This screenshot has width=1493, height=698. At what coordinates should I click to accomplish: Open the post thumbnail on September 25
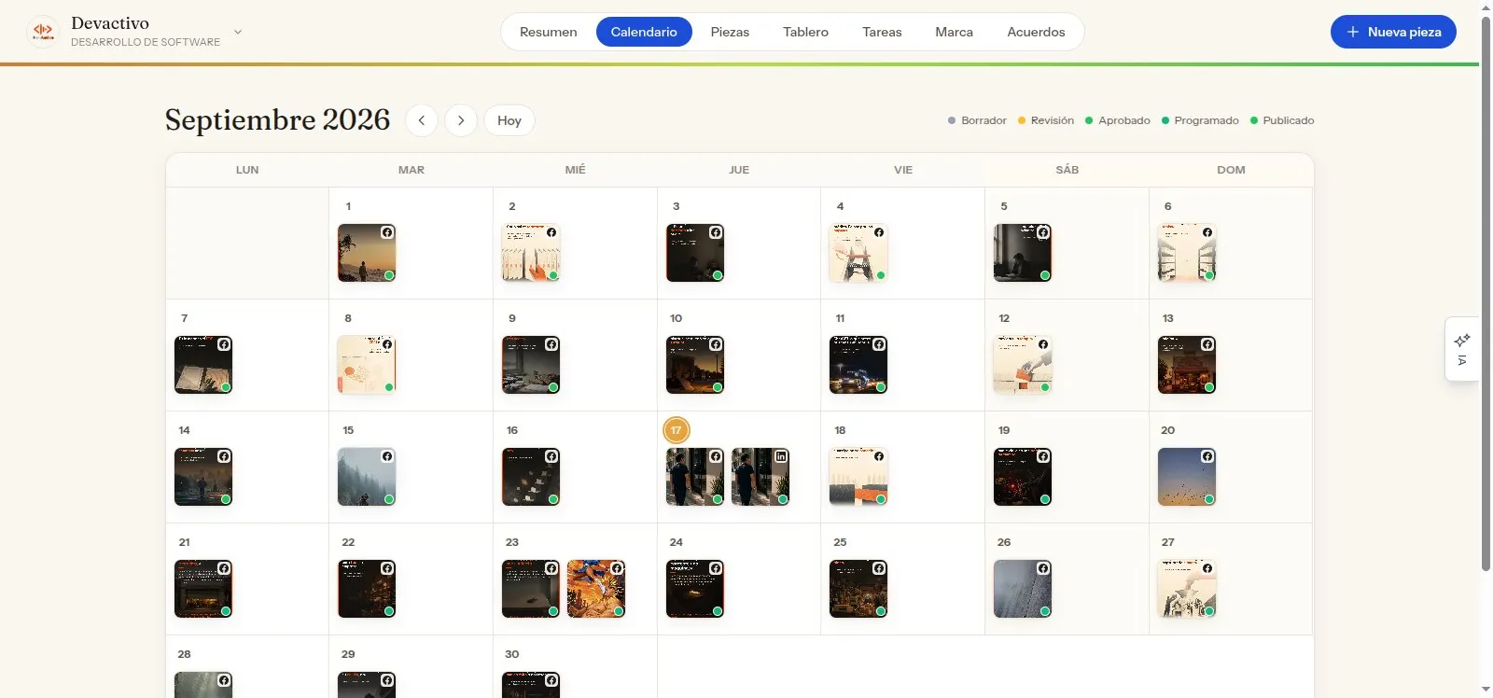[x=858, y=589]
